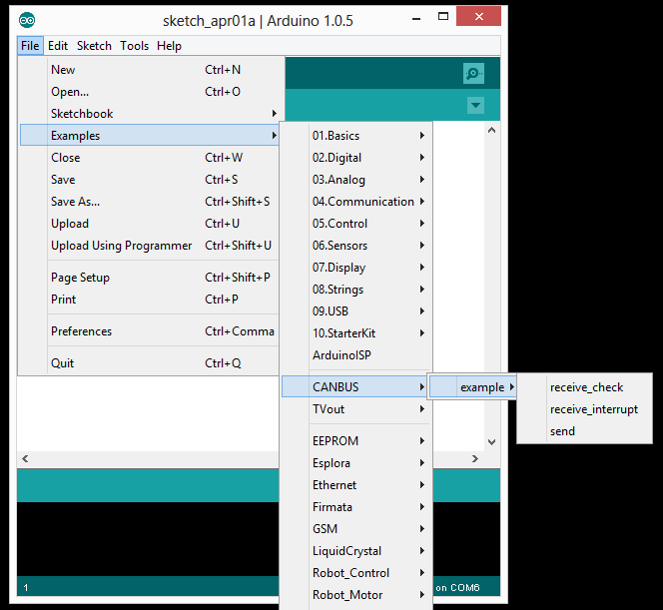The width and height of the screenshot is (663, 610).
Task: Choose Close from the File menu
Action: (x=149, y=158)
